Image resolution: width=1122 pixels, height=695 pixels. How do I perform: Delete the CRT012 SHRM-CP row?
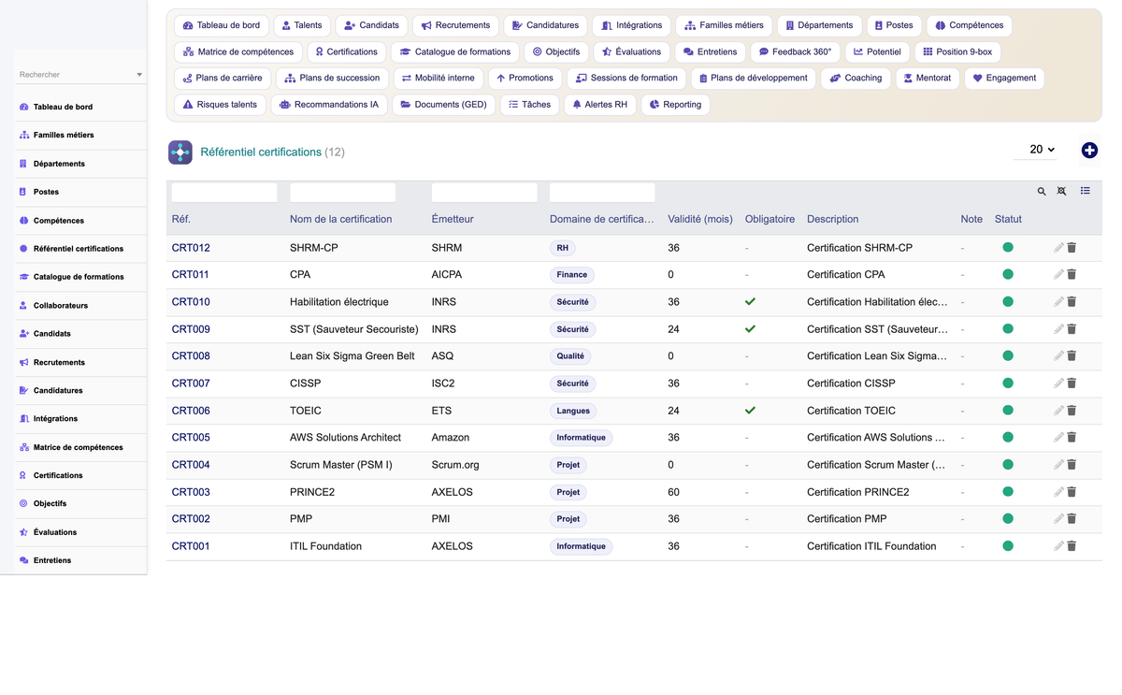click(x=1072, y=248)
